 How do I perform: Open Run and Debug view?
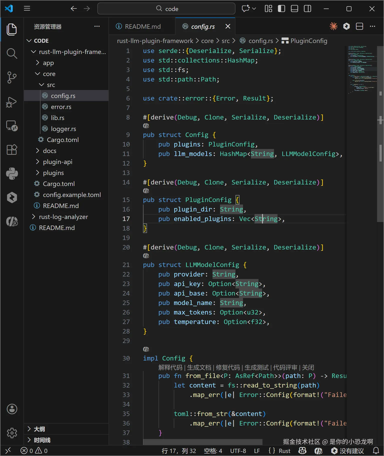pos(12,102)
